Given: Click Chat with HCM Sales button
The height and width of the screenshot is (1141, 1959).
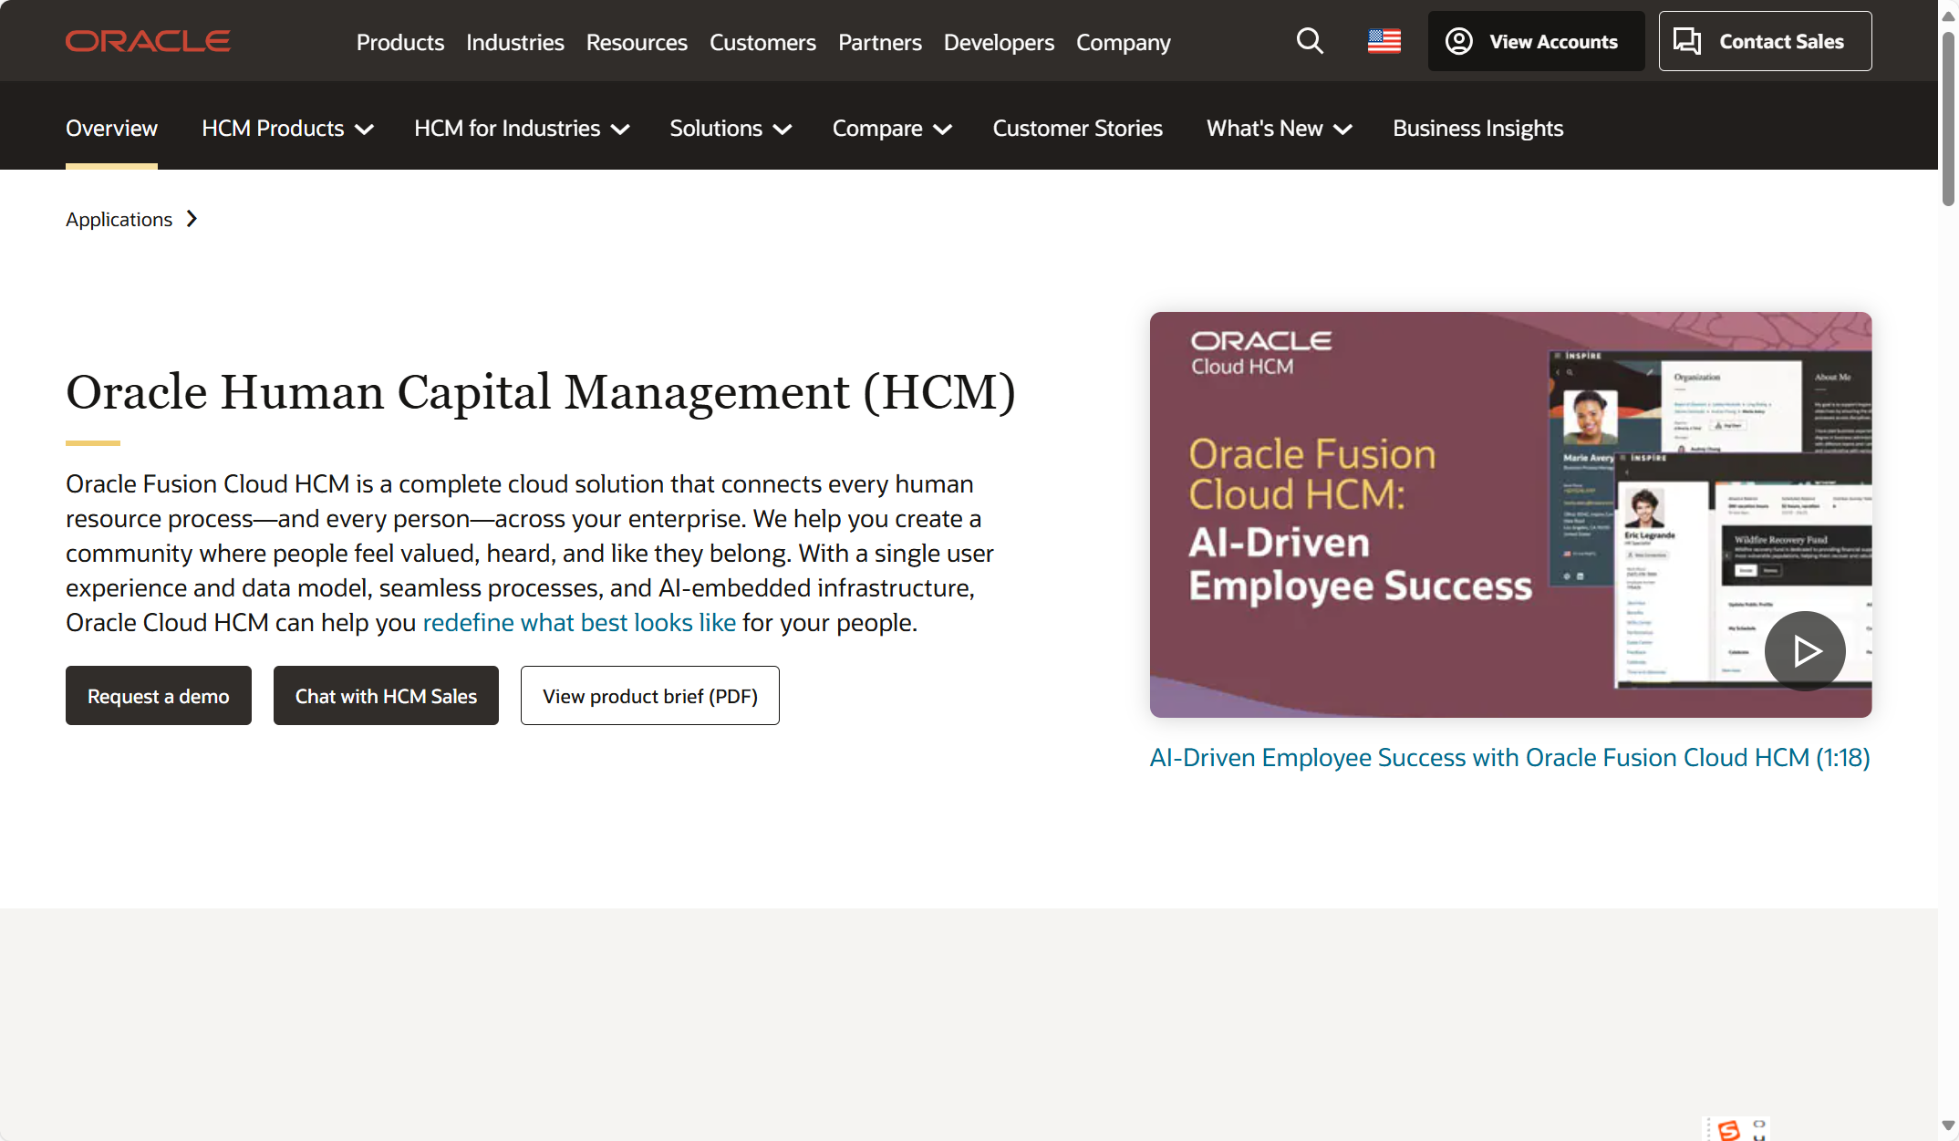Looking at the screenshot, I should coord(386,696).
